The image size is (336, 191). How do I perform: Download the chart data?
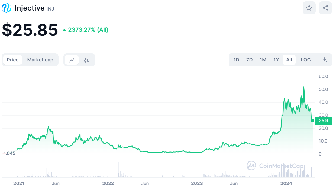pos(324,60)
